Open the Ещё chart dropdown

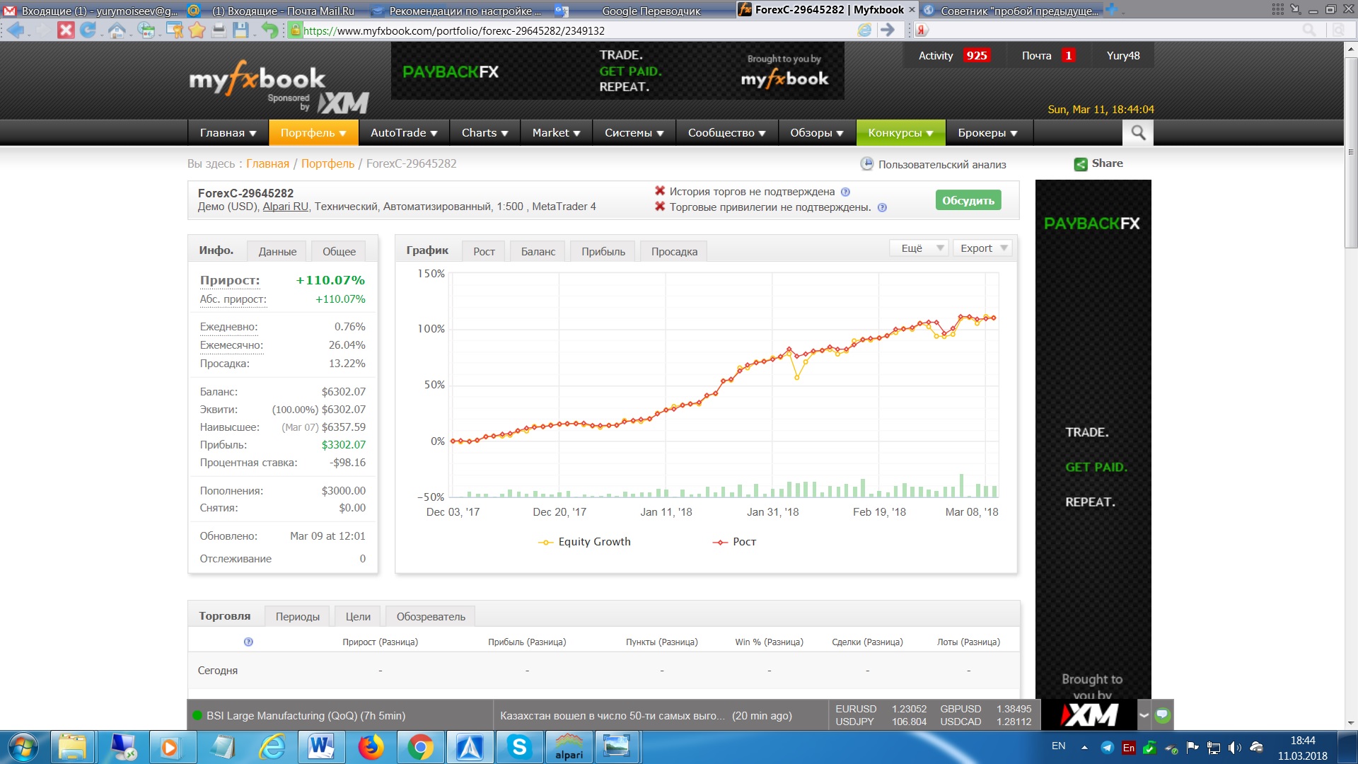pyautogui.click(x=918, y=248)
